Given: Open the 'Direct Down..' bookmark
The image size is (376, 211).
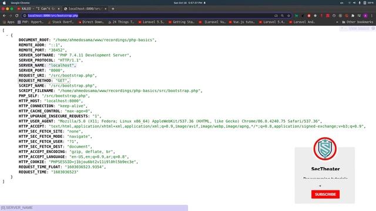Looking at the screenshot, I should point(92,22).
